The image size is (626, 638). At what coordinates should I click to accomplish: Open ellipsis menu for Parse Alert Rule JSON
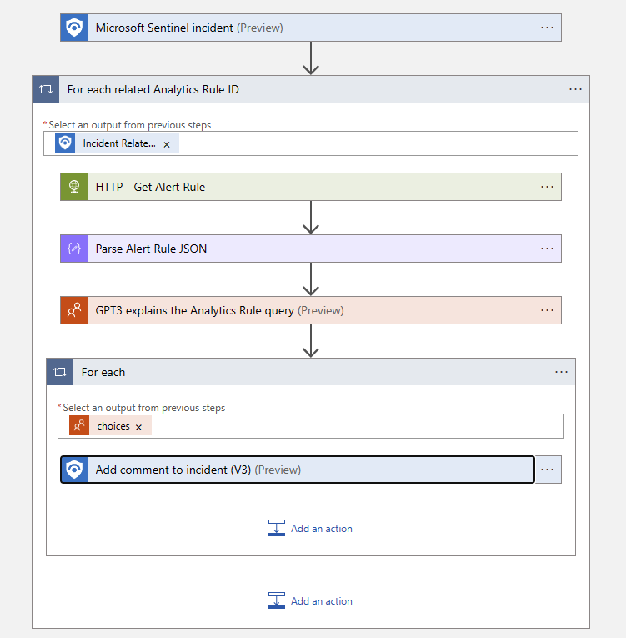(547, 249)
